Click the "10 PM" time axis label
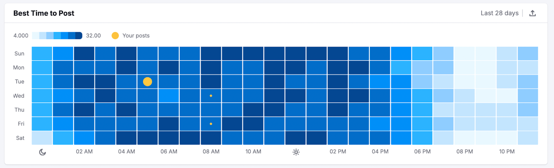Image resolution: width=554 pixels, height=168 pixels. (507, 151)
